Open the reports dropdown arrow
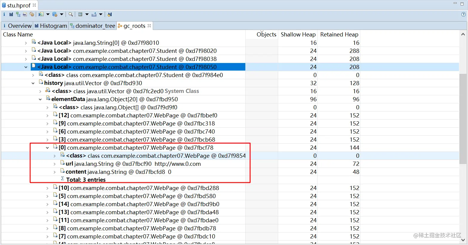Screen dimensions: 468x245 click(48, 14)
